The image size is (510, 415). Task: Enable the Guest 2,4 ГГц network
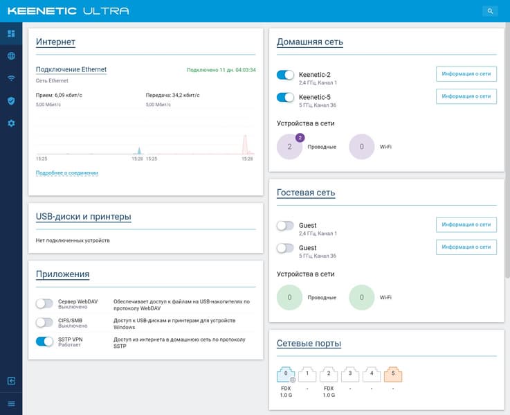[x=285, y=226]
